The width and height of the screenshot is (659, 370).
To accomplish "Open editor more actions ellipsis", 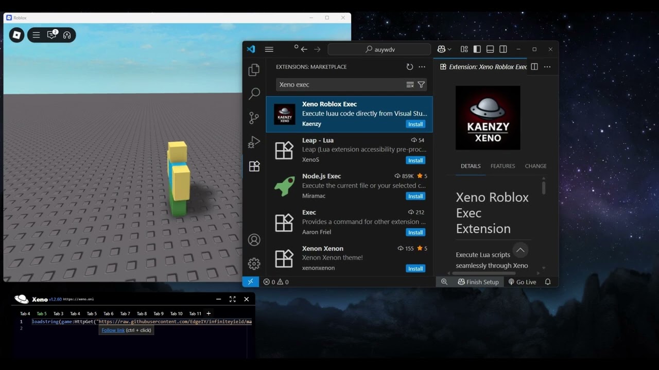I will click(547, 67).
